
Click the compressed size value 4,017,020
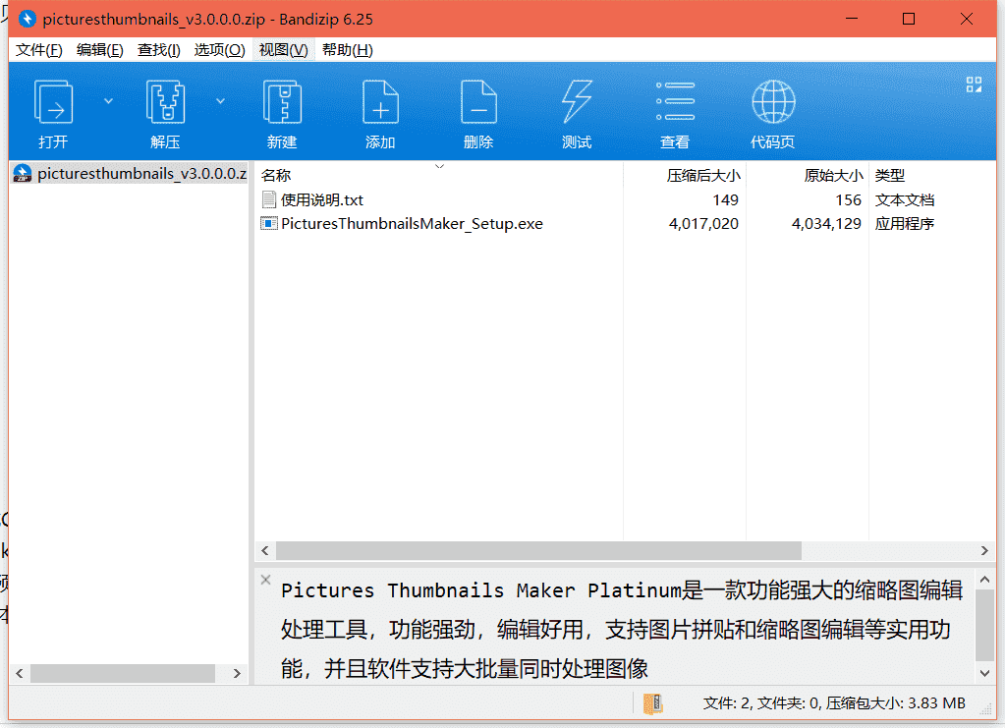tap(703, 224)
